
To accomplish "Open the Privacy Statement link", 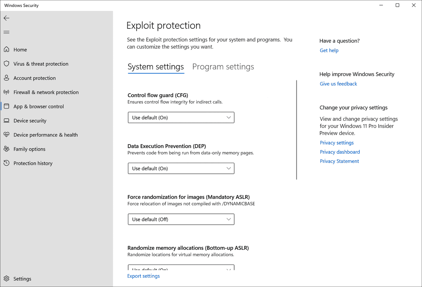I will click(x=339, y=161).
